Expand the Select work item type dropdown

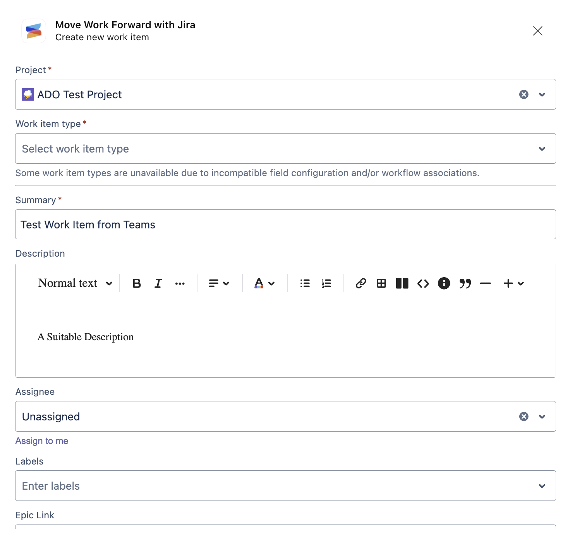pos(285,149)
